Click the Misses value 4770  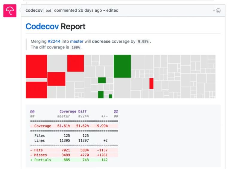(85, 155)
